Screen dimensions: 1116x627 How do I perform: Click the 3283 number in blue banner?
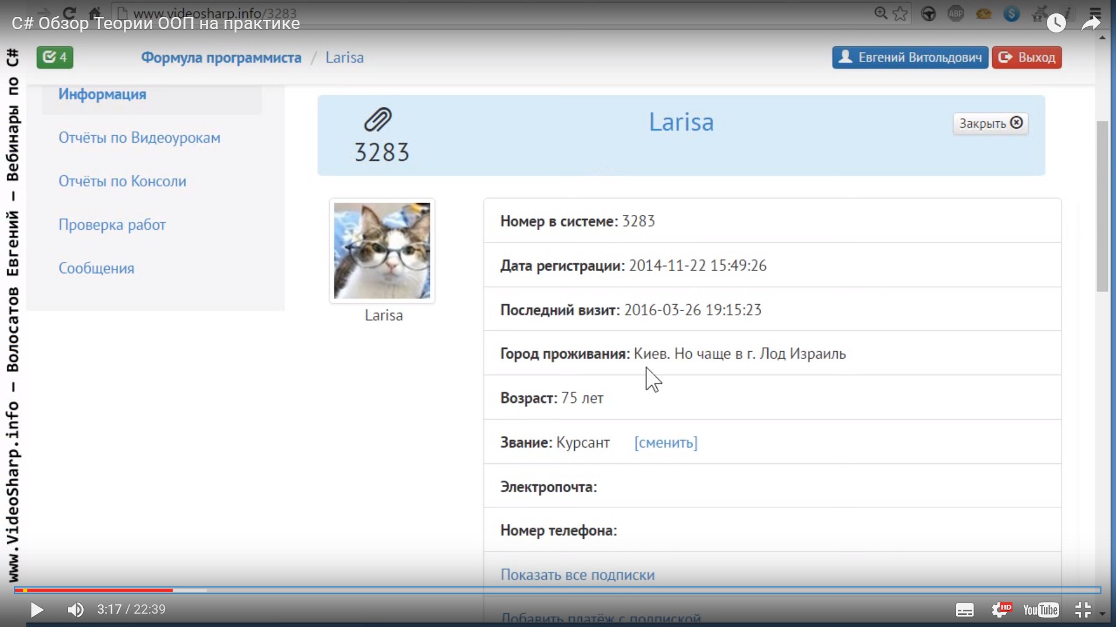coord(382,152)
